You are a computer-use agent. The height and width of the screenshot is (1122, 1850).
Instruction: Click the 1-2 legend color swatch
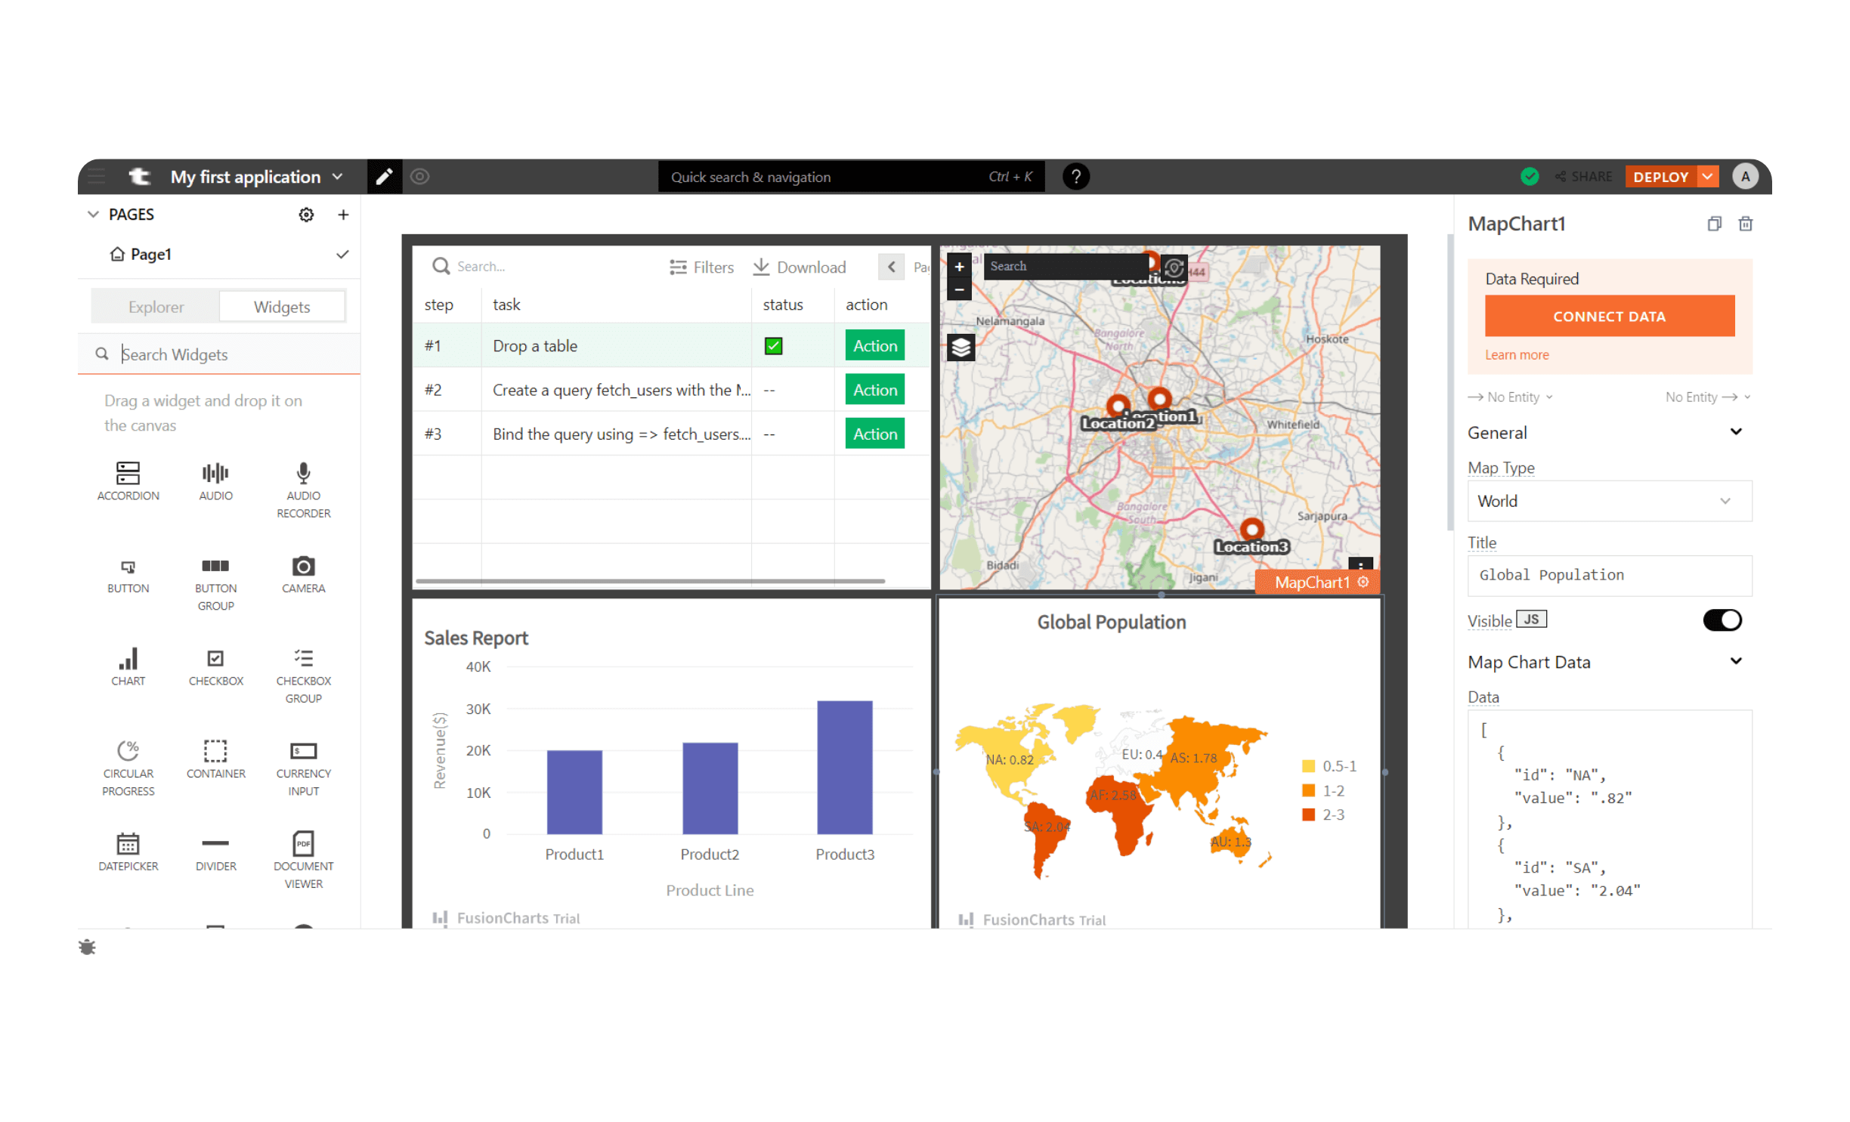[1309, 790]
